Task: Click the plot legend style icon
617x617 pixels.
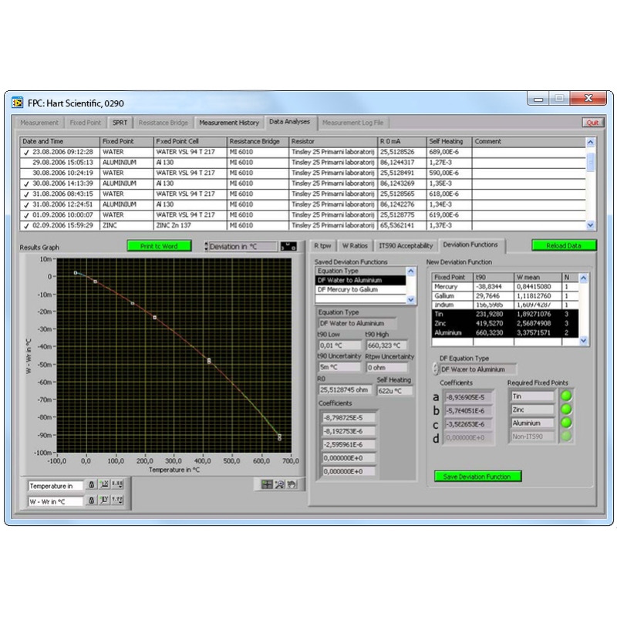Action: click(288, 246)
